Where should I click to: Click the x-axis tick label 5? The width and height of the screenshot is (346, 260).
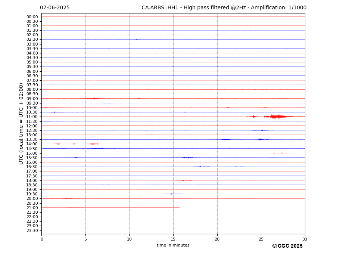[x=85, y=239]
